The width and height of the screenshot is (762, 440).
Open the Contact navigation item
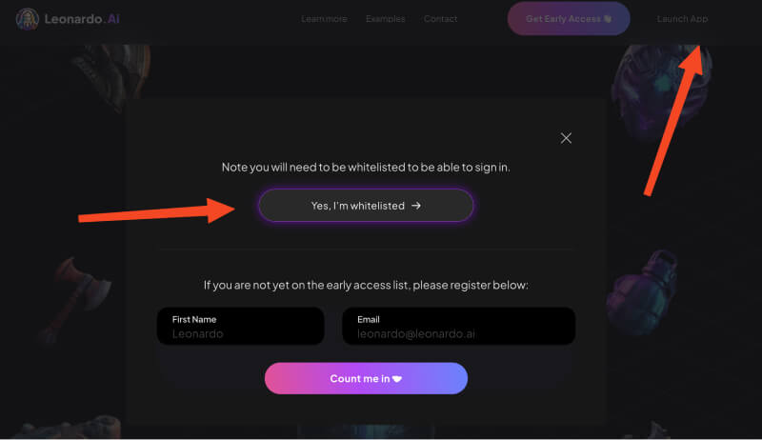440,19
